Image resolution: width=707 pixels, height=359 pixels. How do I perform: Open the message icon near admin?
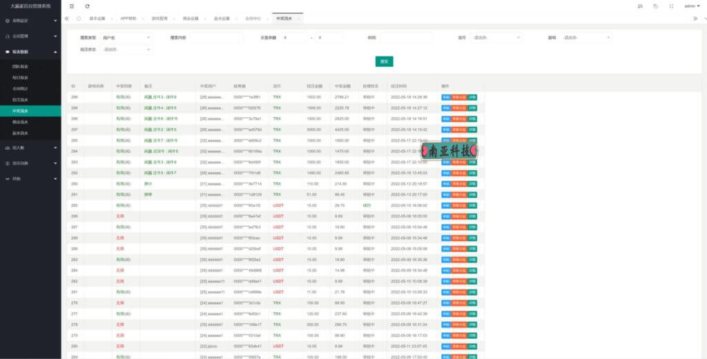coord(640,6)
